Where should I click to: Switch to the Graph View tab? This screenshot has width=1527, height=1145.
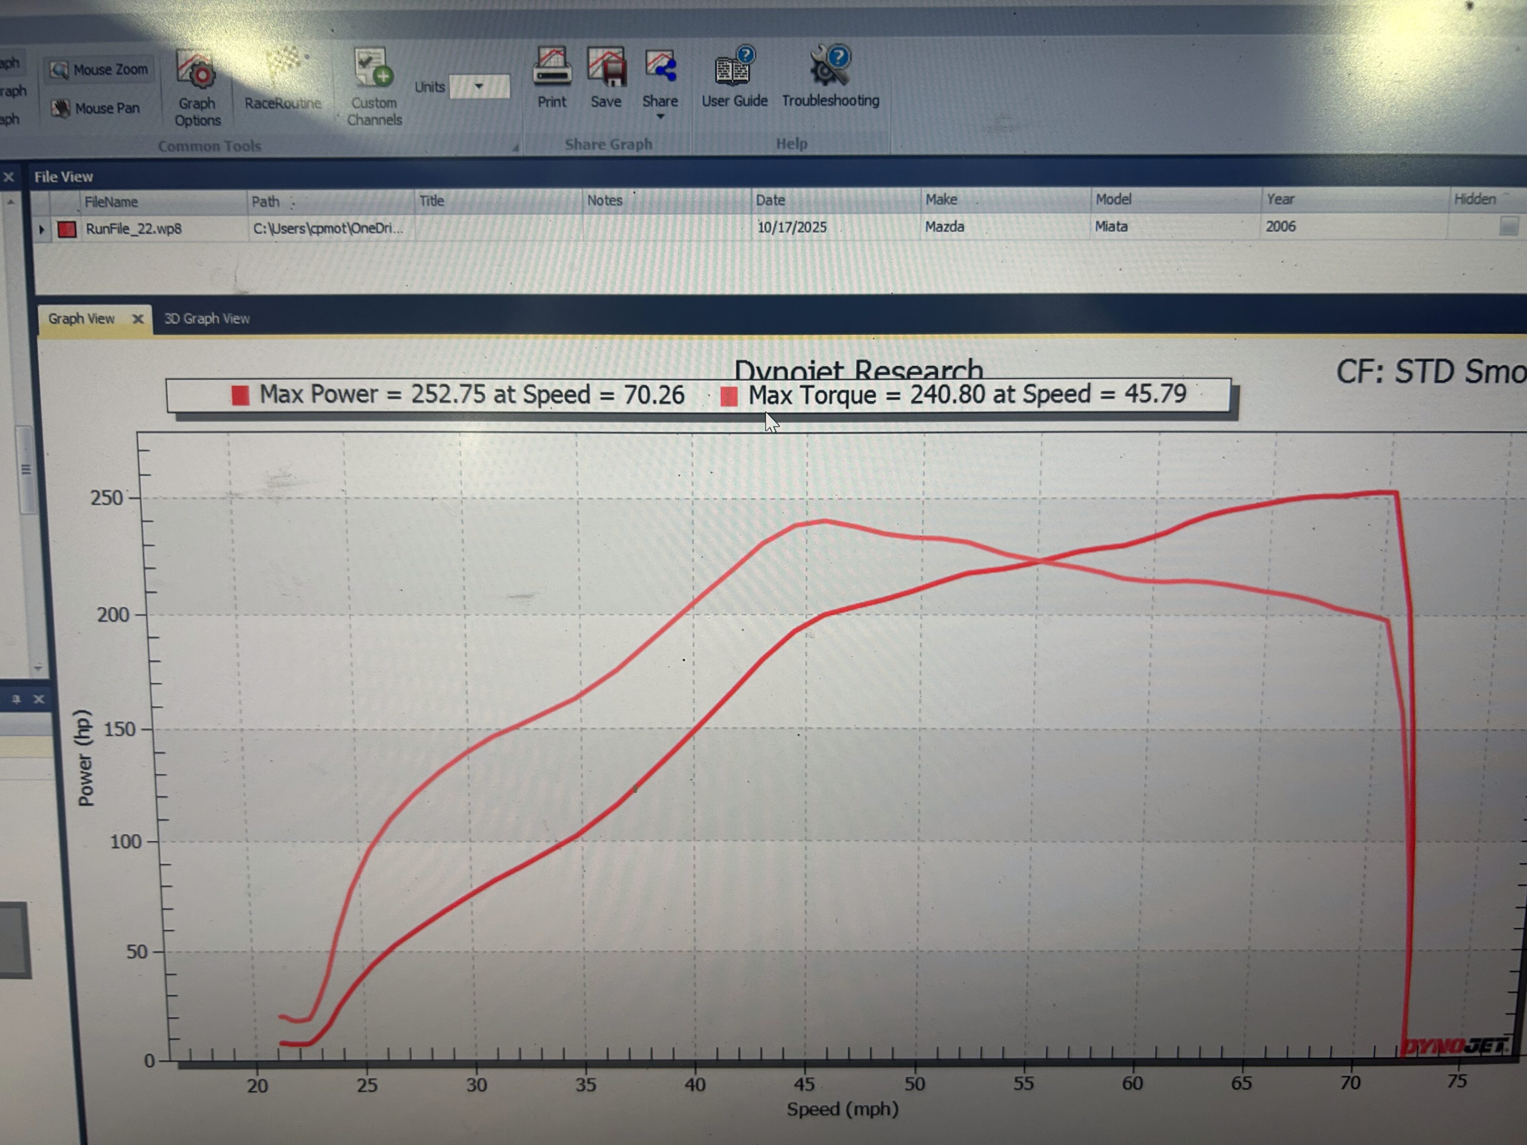(81, 319)
